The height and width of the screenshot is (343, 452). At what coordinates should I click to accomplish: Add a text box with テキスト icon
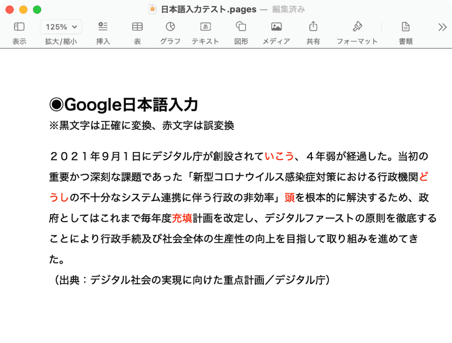206,27
